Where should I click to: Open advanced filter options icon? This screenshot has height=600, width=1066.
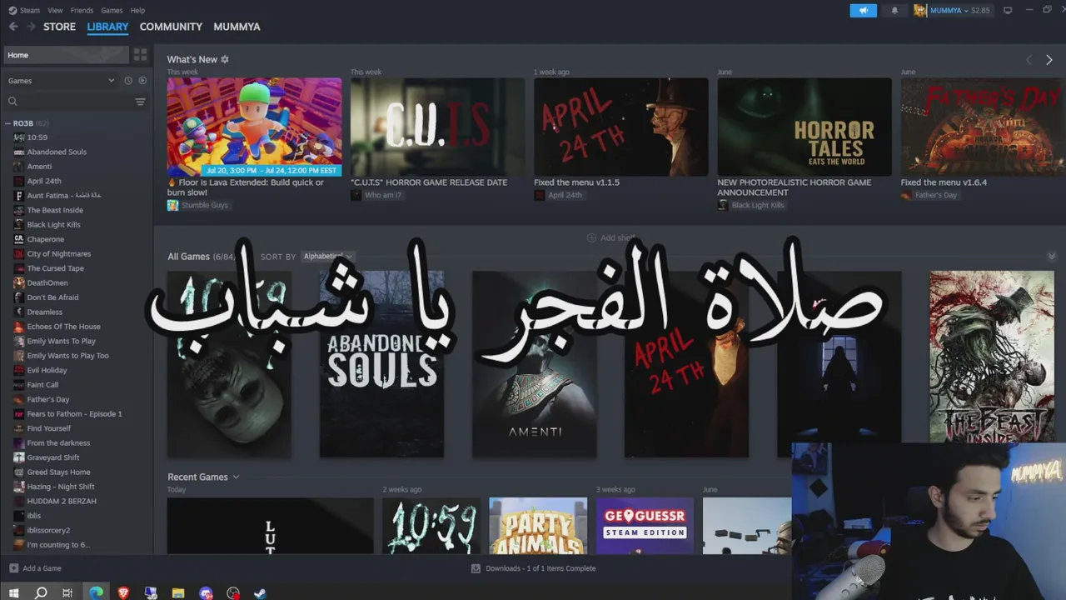point(140,102)
